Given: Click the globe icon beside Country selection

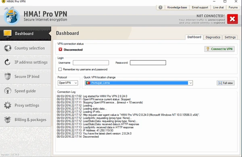Looking at the screenshot, I should (8, 48).
